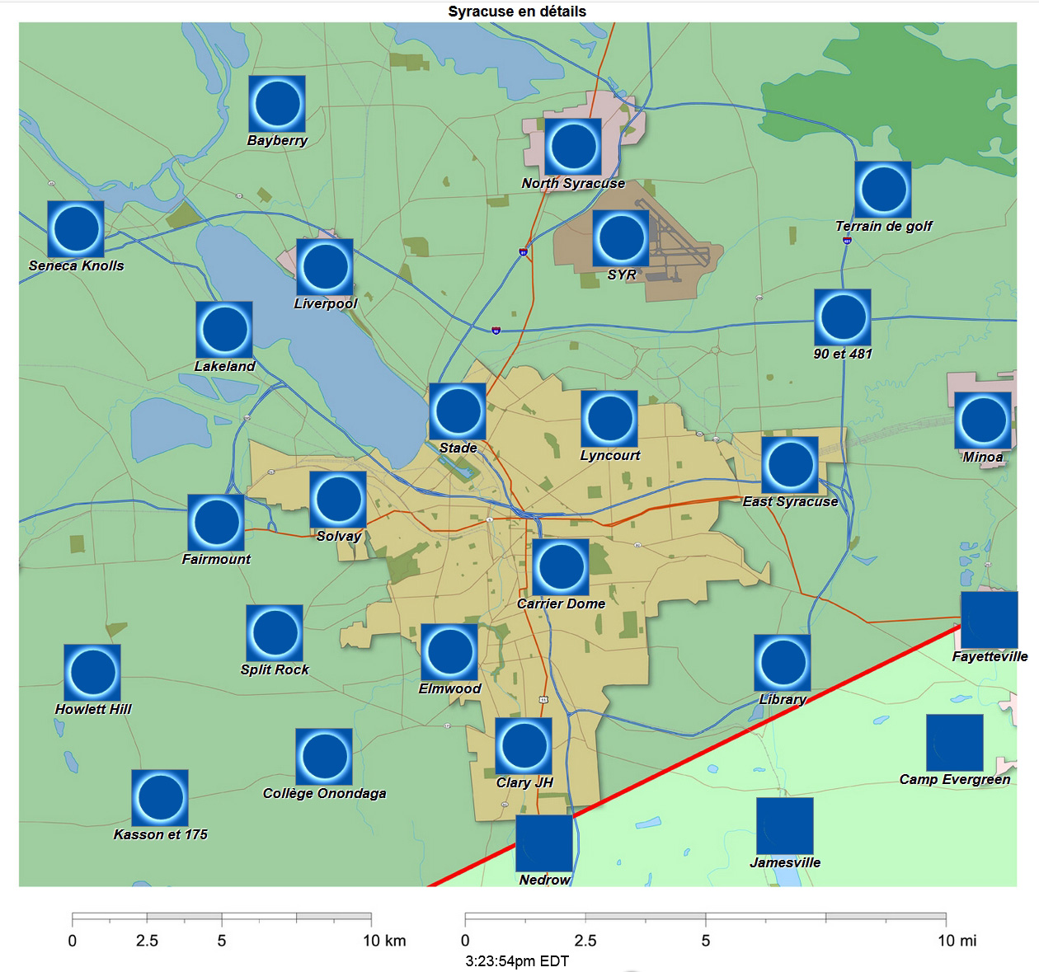Screen dimensions: 1039x972
Task: Click the miles scale bar
Action: point(705,918)
